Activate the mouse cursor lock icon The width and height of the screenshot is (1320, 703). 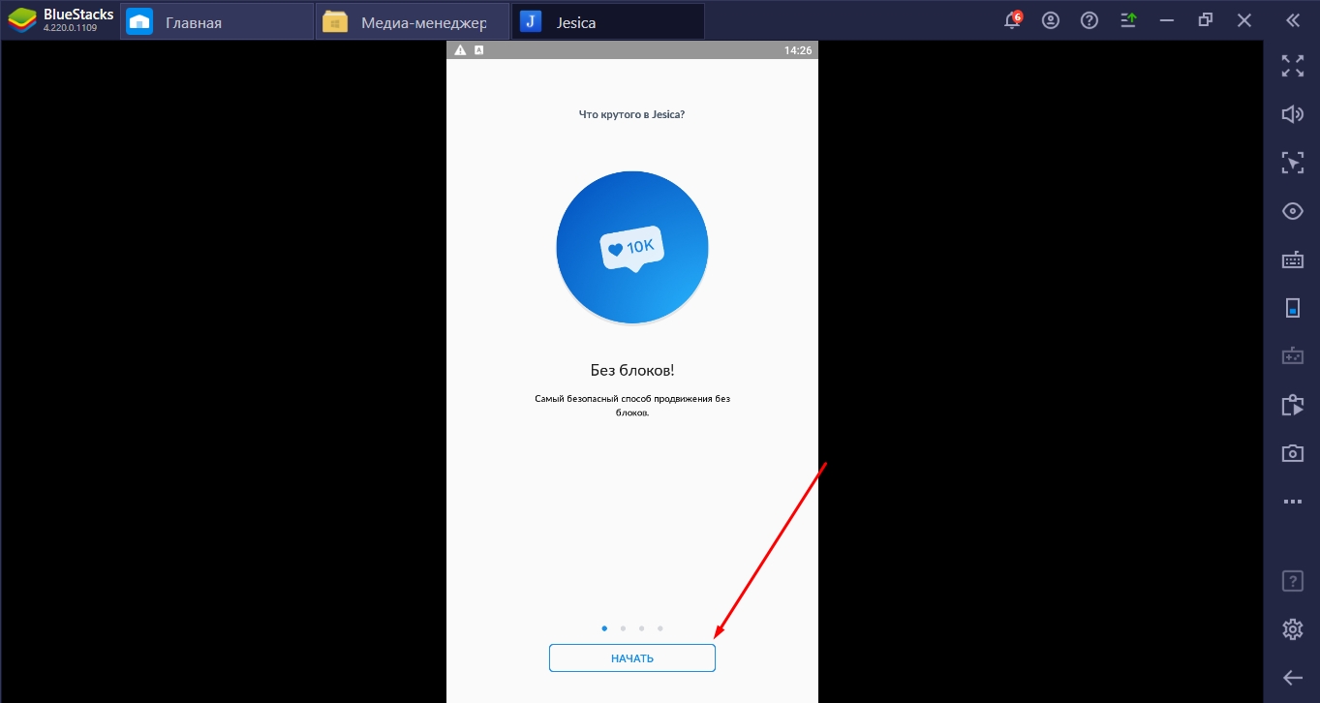[1292, 163]
